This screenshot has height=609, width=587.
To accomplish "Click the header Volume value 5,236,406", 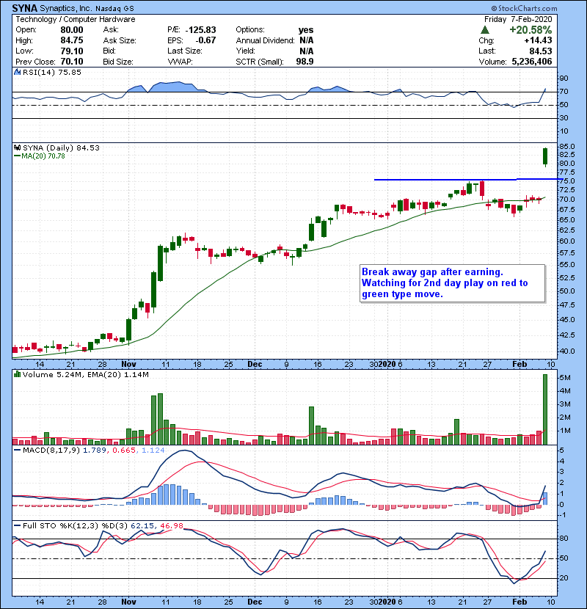I will click(532, 62).
